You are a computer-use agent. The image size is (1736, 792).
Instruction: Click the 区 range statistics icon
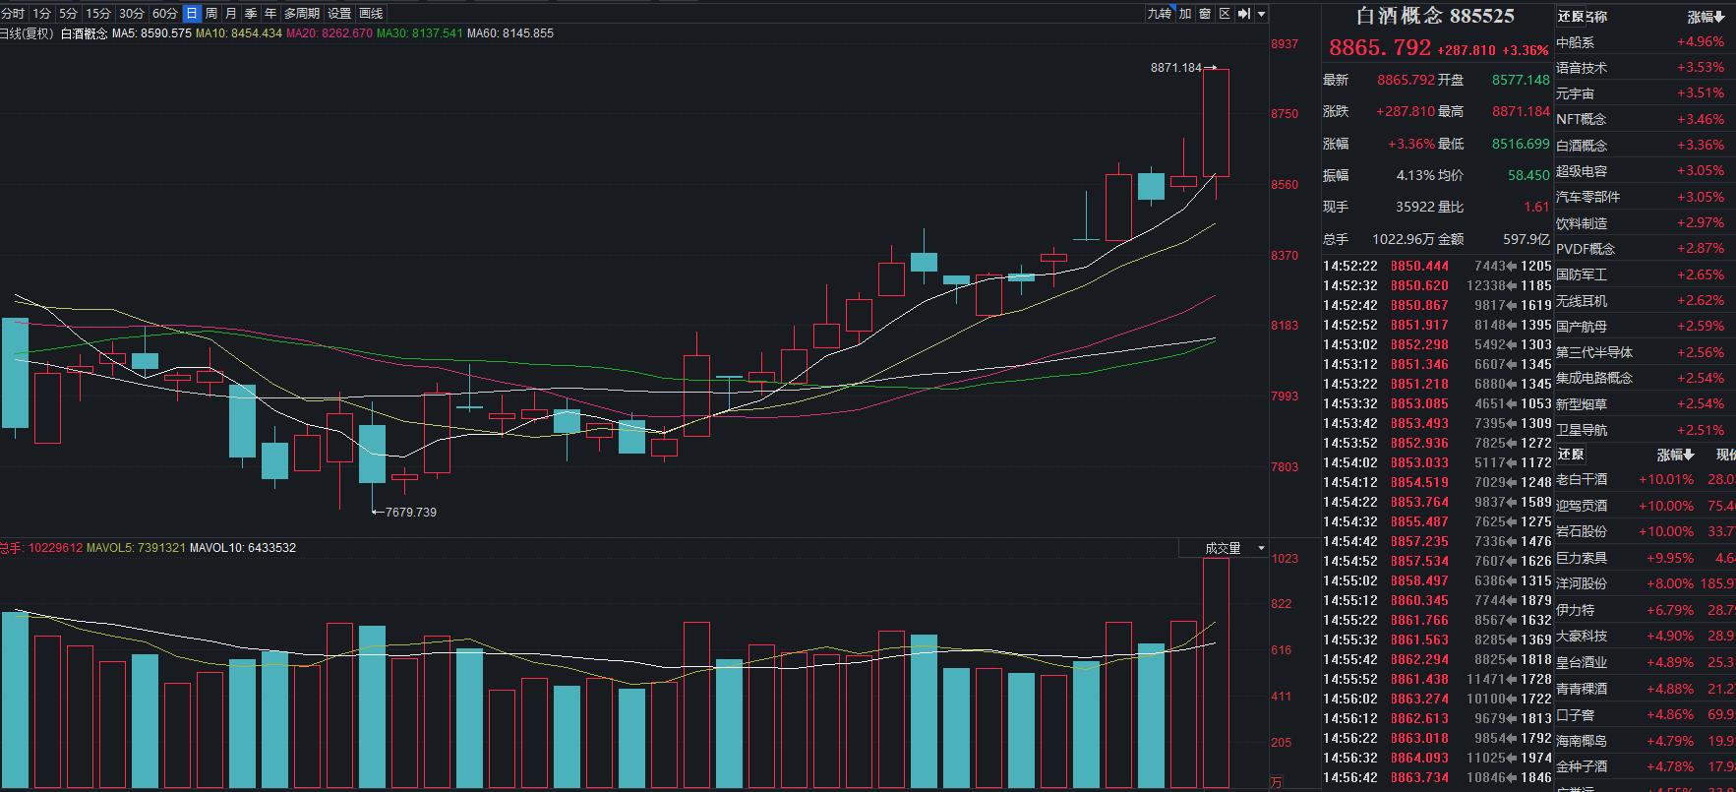pyautogui.click(x=1225, y=14)
